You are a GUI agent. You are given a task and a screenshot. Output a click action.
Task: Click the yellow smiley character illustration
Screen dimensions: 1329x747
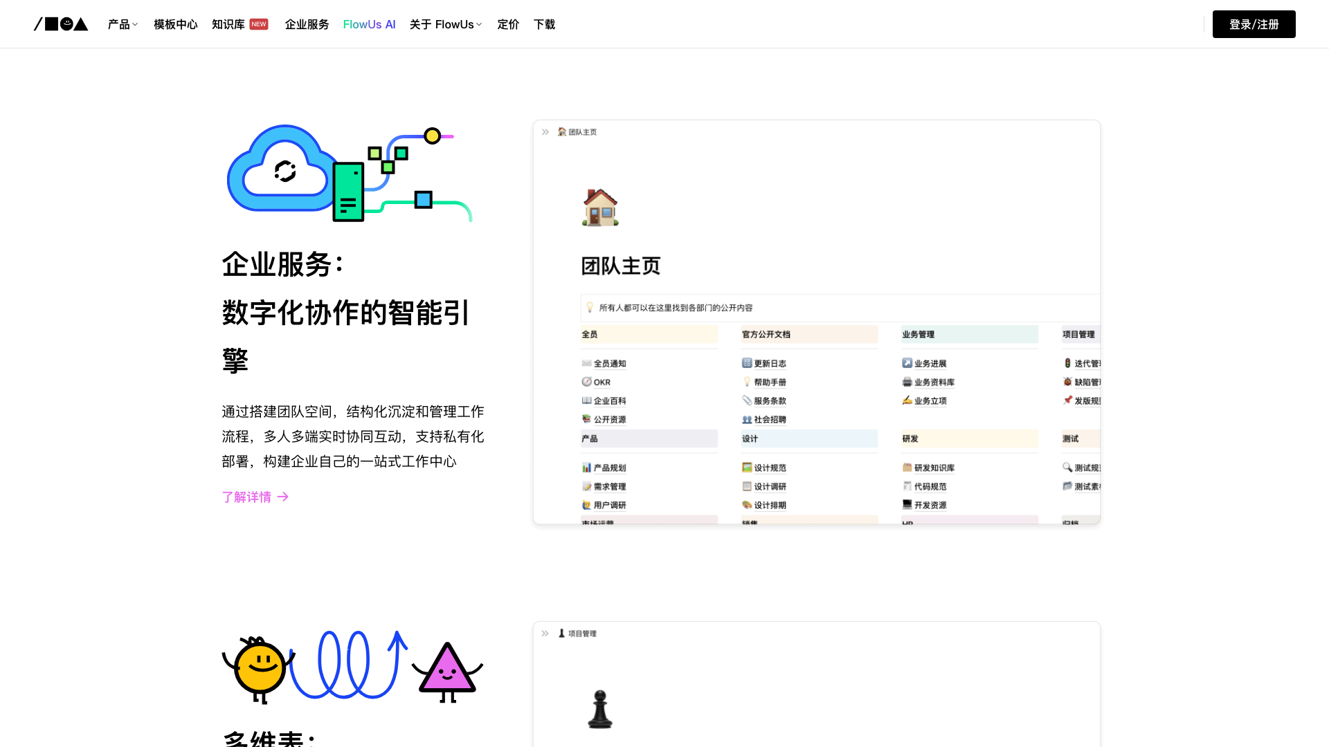coord(258,670)
